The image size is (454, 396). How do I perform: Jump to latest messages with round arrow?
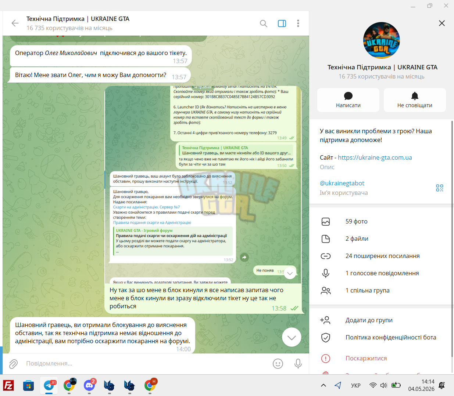[292, 337]
